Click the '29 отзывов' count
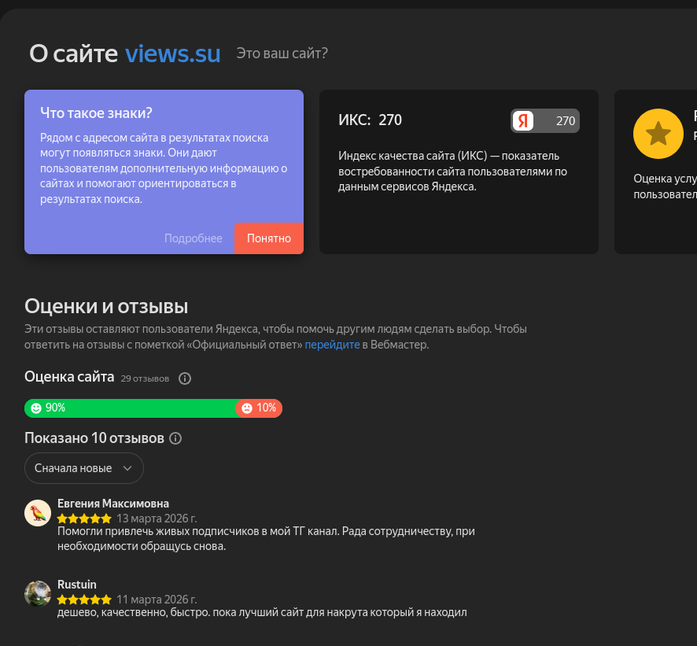 pyautogui.click(x=145, y=378)
